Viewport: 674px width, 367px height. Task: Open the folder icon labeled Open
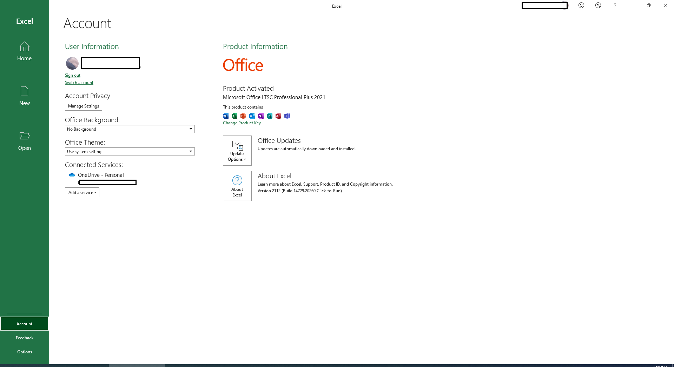pyautogui.click(x=24, y=136)
